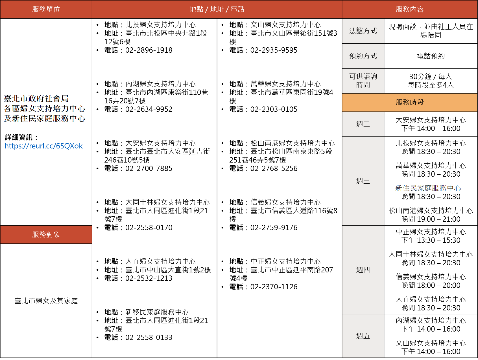Viewport: 478px width, 360px height.
Task: Click the 臺北市婦女及其家庭 cell
Action: [x=46, y=301]
